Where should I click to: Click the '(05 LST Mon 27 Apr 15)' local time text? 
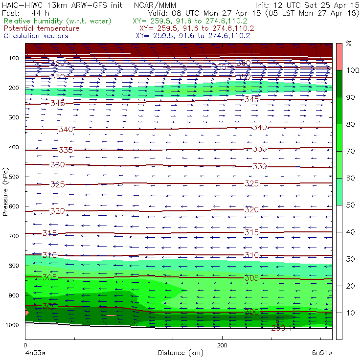(x=313, y=13)
